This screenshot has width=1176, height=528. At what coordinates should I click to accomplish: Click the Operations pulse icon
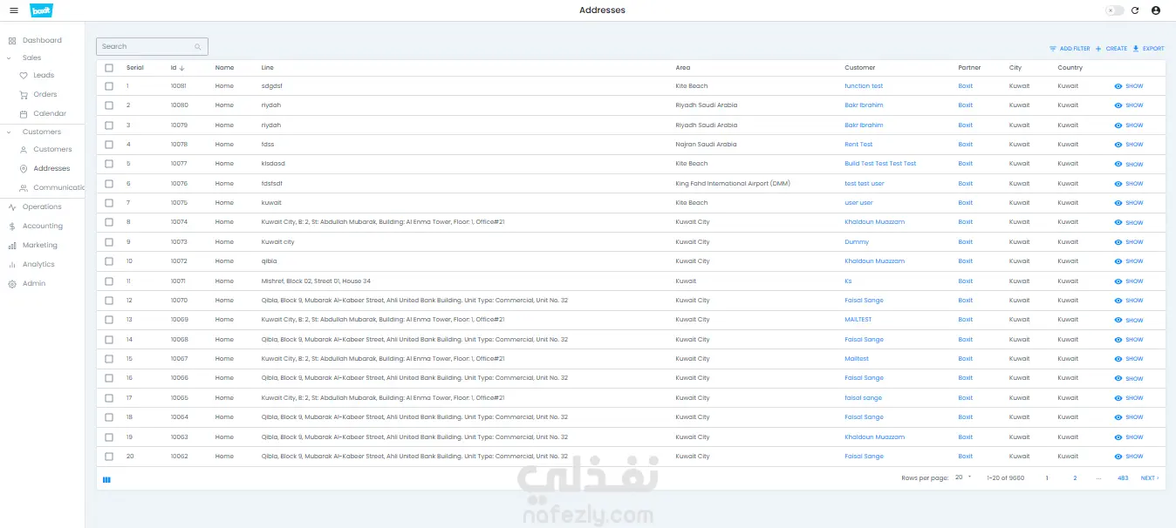pyautogui.click(x=12, y=207)
